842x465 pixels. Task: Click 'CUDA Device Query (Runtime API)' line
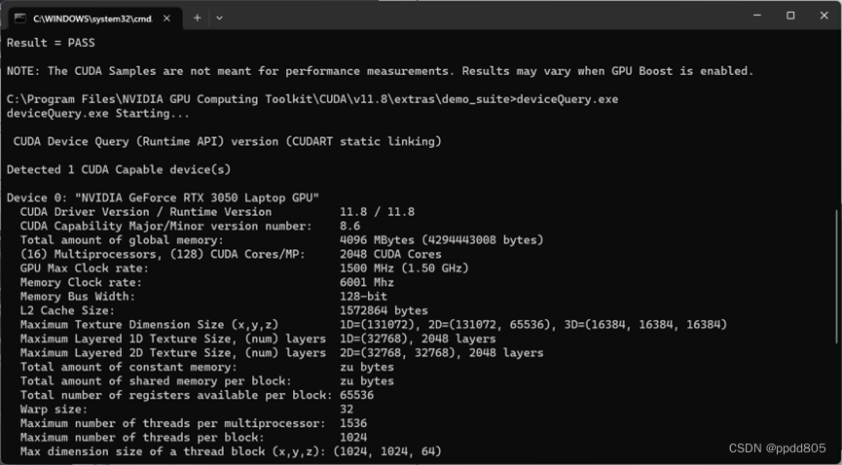click(x=227, y=142)
